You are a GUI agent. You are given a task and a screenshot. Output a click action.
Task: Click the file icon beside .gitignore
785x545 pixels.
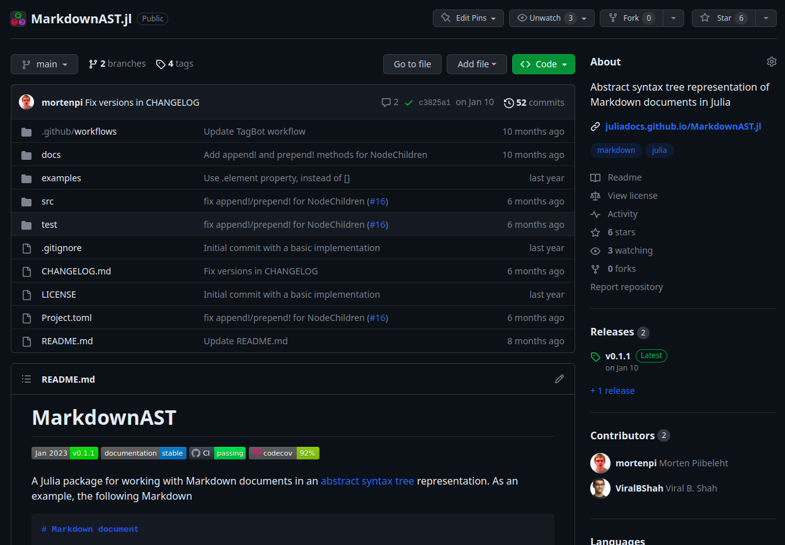coord(26,248)
